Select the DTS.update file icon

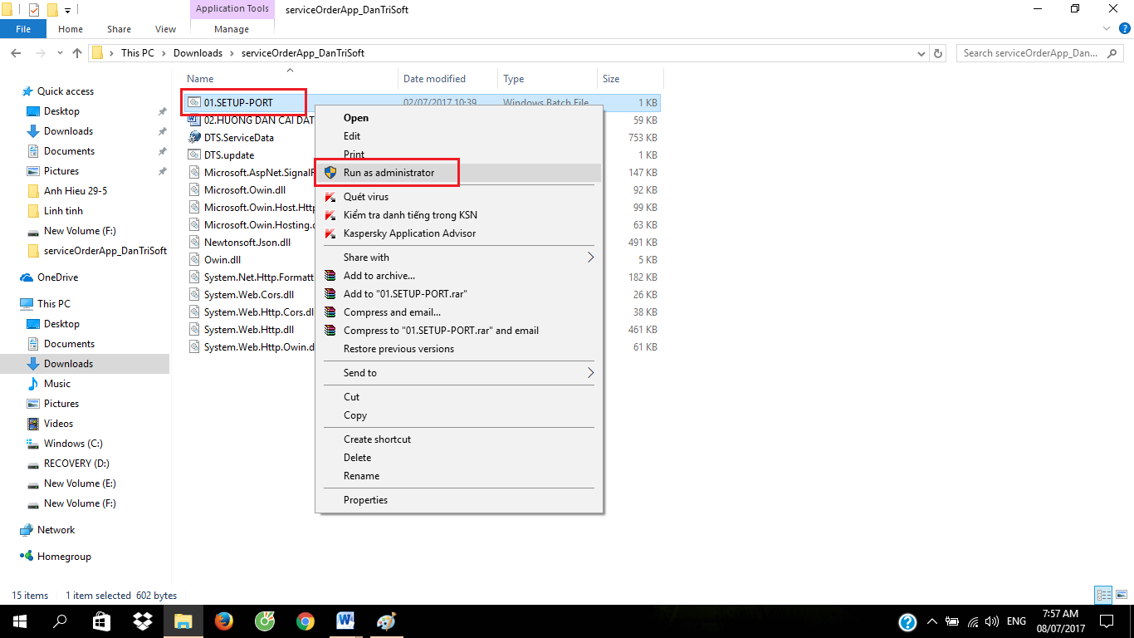194,155
